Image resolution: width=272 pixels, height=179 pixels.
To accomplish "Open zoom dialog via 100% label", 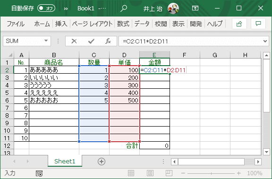I will point(255,173).
